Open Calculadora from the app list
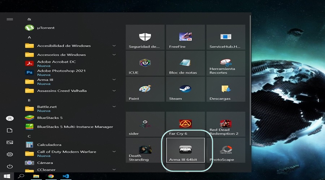325x180 pixels. coord(70,145)
